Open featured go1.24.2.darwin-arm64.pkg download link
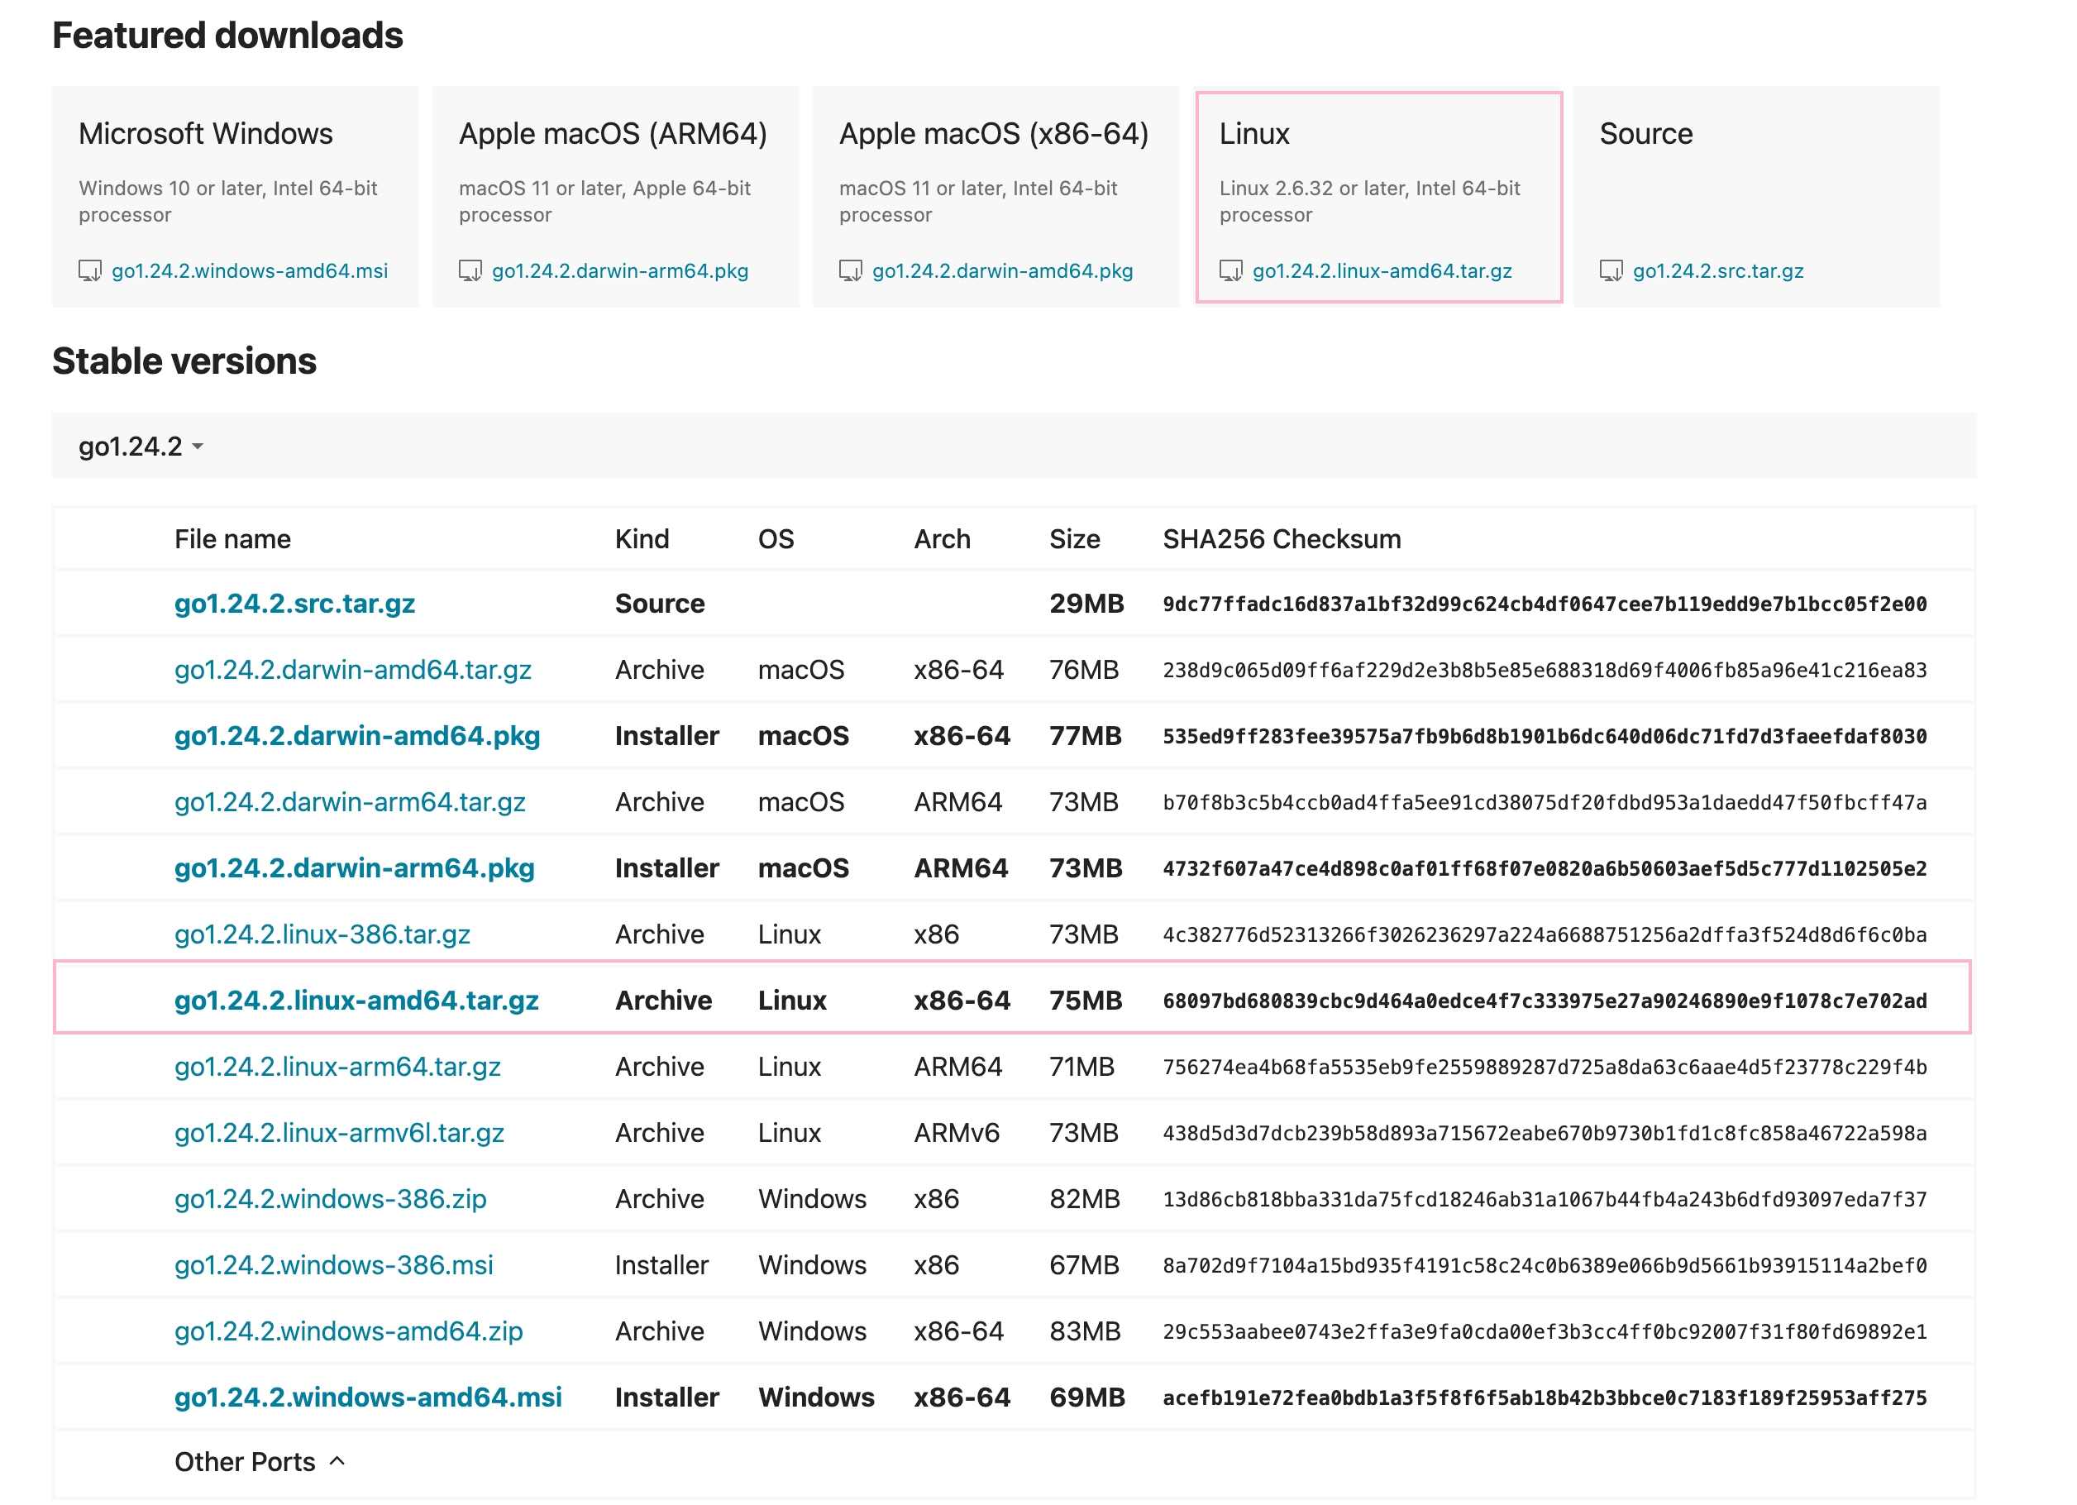This screenshot has width=2077, height=1505. click(x=620, y=271)
